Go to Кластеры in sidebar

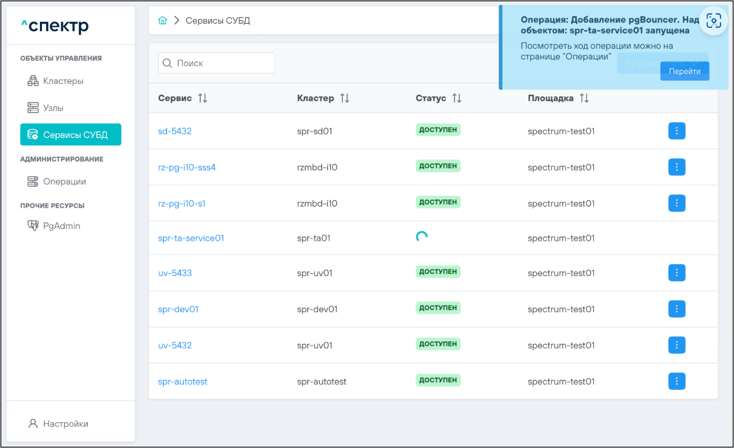point(63,81)
